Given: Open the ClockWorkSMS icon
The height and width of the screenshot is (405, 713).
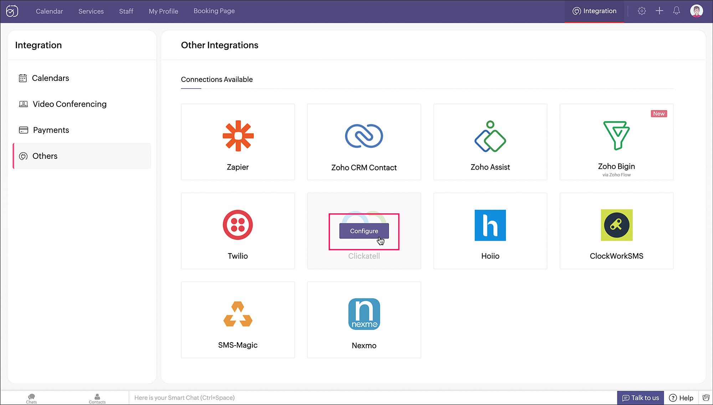Looking at the screenshot, I should [x=616, y=225].
